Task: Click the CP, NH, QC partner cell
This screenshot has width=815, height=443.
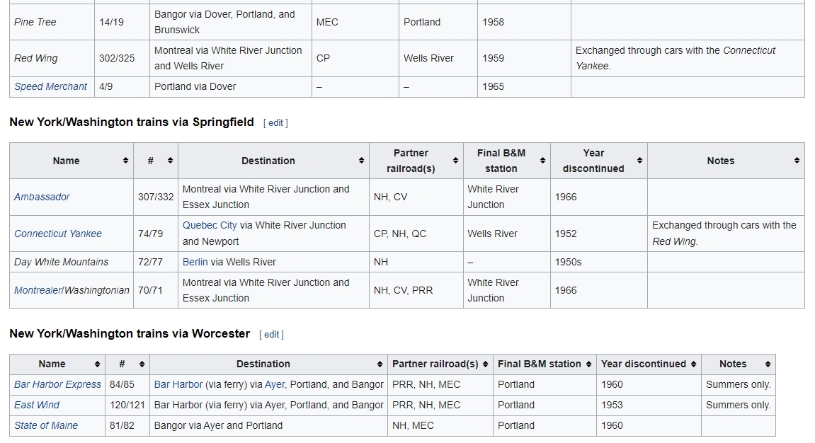Action: click(416, 234)
